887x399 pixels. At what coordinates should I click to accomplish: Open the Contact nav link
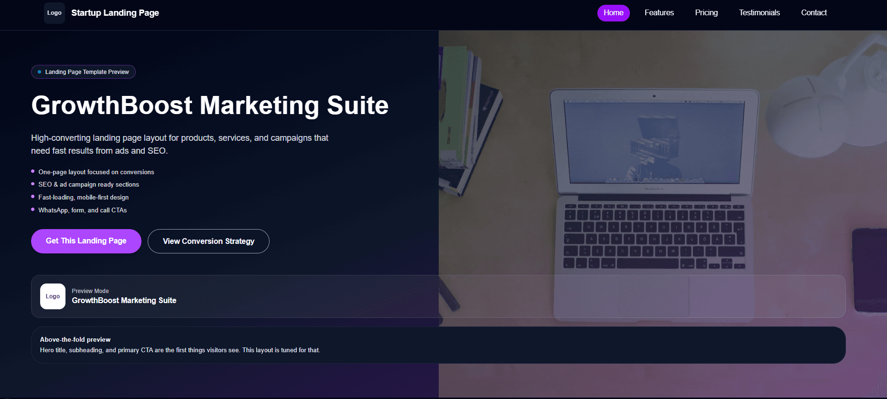click(x=814, y=13)
